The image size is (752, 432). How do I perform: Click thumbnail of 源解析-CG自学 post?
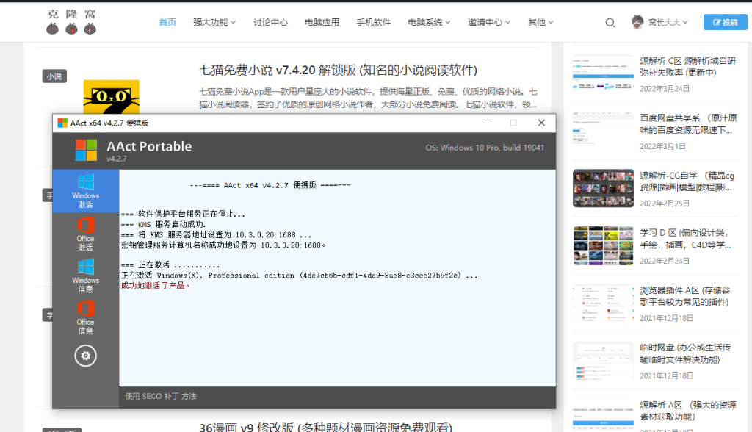(x=604, y=188)
